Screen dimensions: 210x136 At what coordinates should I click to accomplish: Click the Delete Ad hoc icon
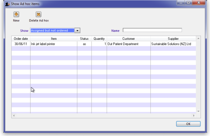38,14
